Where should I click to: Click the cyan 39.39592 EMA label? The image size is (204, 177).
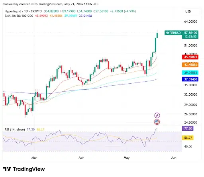pyautogui.click(x=190, y=73)
